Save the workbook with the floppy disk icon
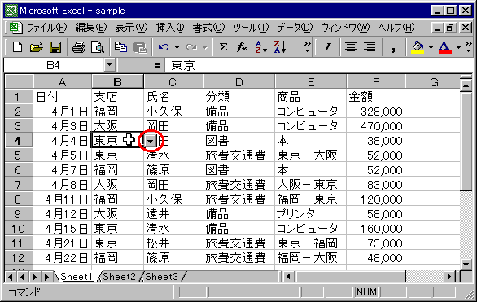 pos(55,47)
